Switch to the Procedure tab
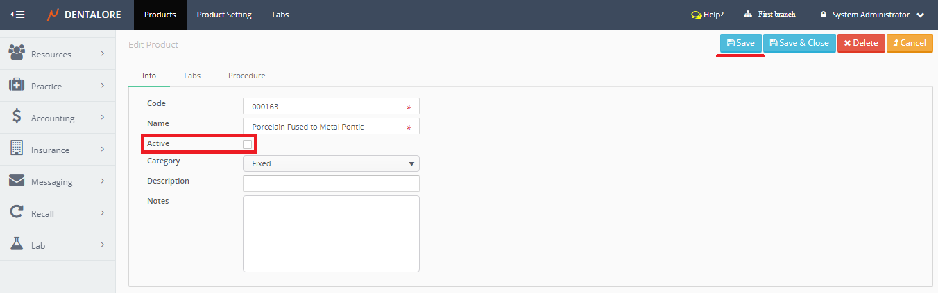938x293 pixels. 246,76
